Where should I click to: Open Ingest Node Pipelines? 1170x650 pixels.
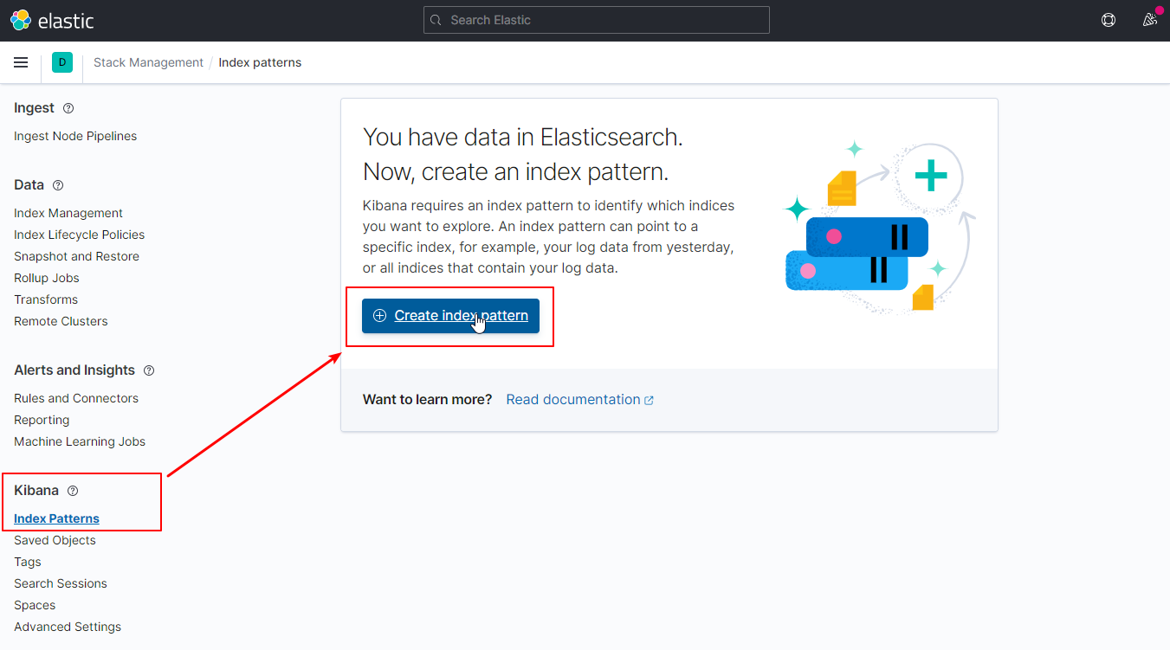pos(75,136)
